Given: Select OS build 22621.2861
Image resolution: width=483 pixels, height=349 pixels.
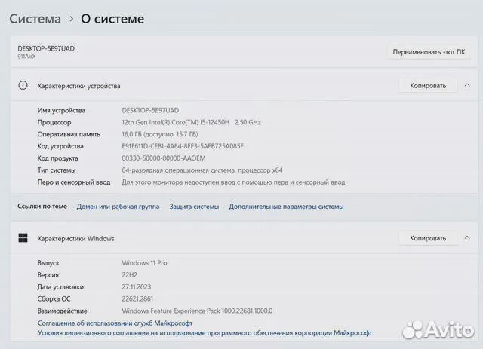Looking at the screenshot, I should 137,298.
